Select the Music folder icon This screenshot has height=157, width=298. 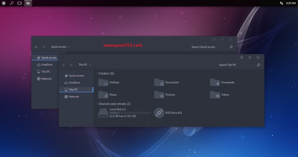click(x=103, y=95)
